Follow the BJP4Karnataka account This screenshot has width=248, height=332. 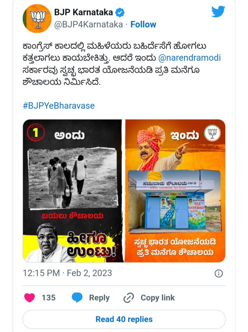point(143,24)
